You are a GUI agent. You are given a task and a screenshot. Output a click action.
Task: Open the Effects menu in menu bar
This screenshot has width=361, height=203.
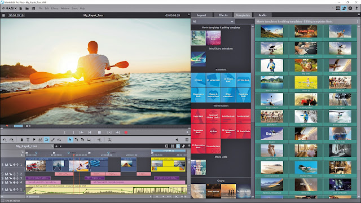pyautogui.click(x=55, y=8)
